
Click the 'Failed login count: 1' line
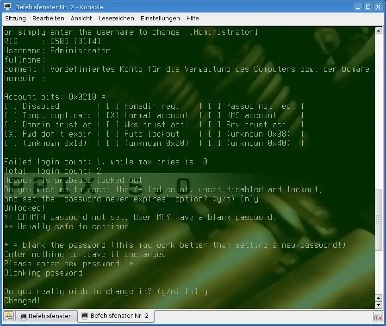pyautogui.click(x=106, y=162)
